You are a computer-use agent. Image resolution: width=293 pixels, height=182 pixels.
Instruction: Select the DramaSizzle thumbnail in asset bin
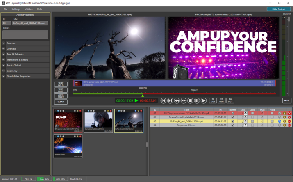98,121
